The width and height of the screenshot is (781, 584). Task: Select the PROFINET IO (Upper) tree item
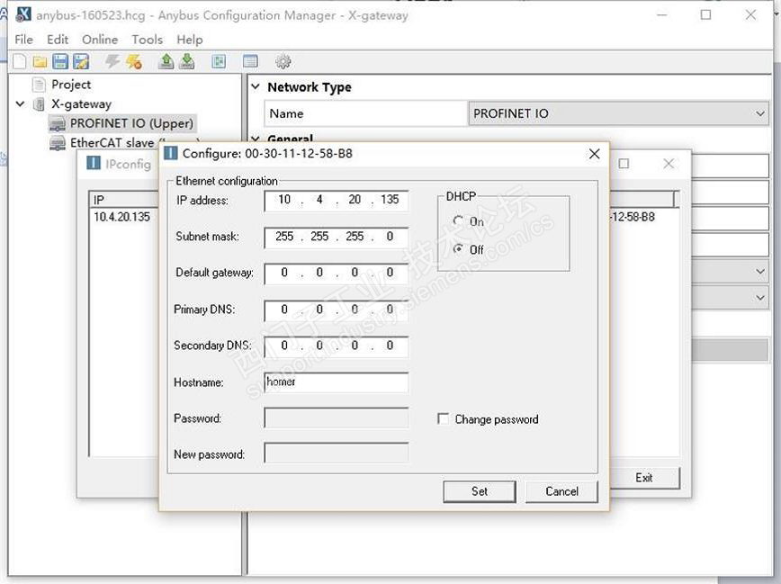tap(131, 123)
